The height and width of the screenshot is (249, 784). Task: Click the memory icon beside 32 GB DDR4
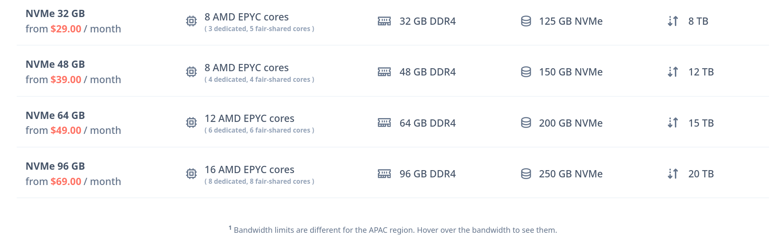click(x=384, y=21)
